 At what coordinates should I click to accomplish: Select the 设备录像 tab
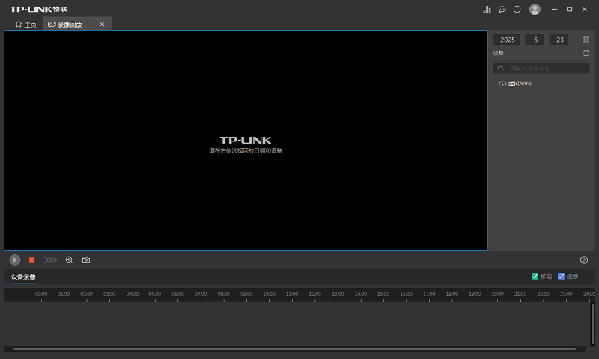23,277
